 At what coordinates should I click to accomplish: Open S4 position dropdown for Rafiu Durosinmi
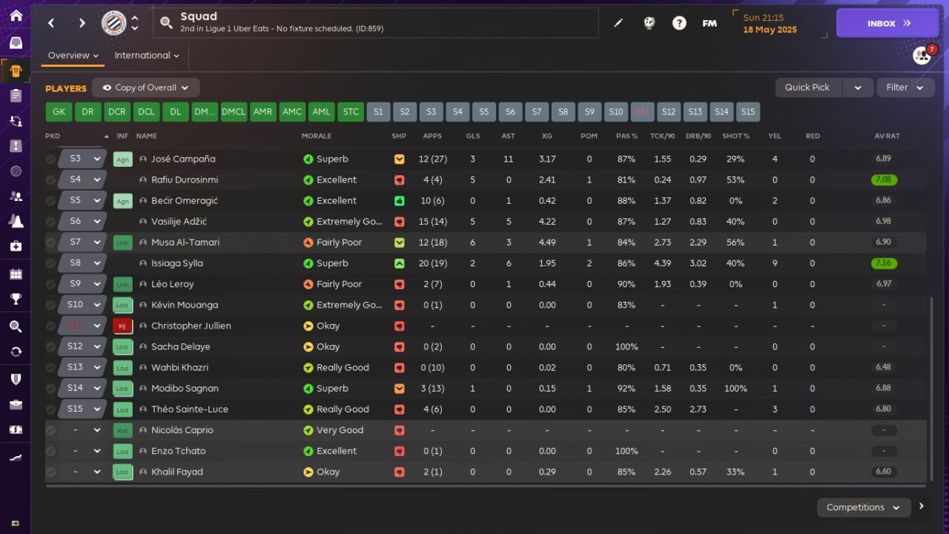click(x=82, y=179)
